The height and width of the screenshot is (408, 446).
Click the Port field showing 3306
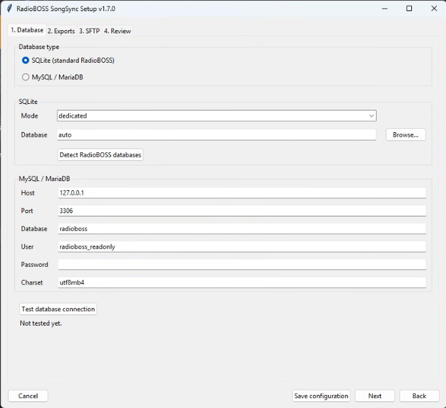242,211
